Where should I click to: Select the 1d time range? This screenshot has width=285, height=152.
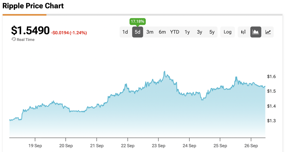click(x=125, y=32)
